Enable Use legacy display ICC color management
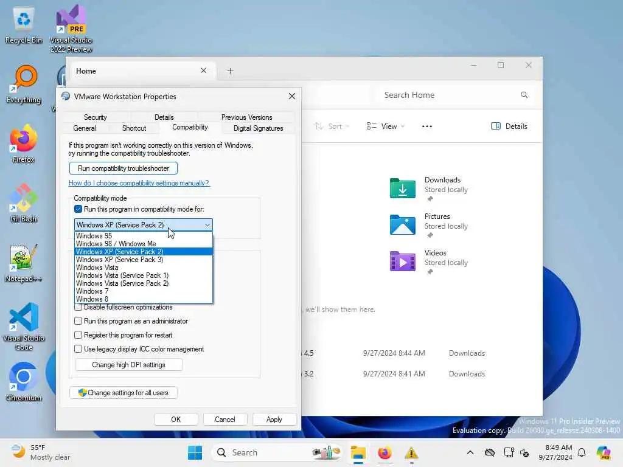 pyautogui.click(x=78, y=348)
